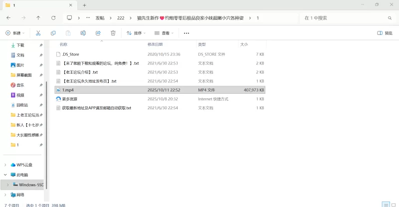Click the Delete trash icon in toolbar
Viewport: 399px width, 207px height.
(113, 33)
